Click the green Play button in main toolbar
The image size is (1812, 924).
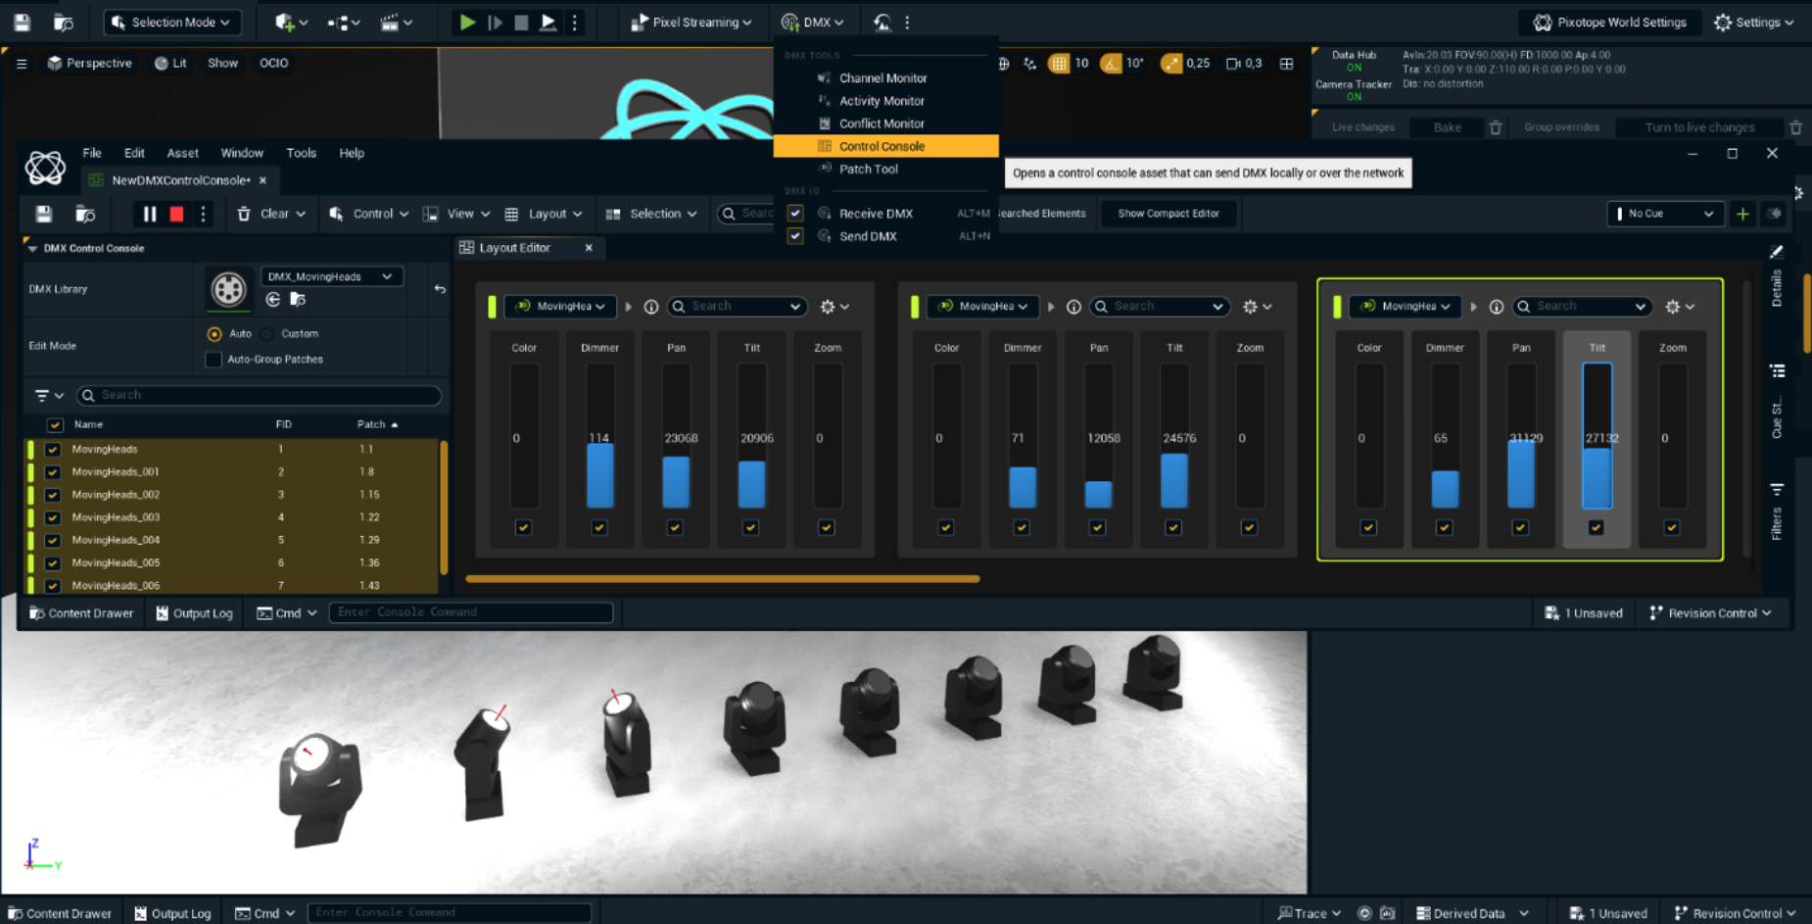tap(467, 22)
